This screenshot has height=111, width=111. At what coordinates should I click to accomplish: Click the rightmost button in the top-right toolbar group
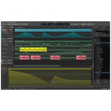point(93,24)
